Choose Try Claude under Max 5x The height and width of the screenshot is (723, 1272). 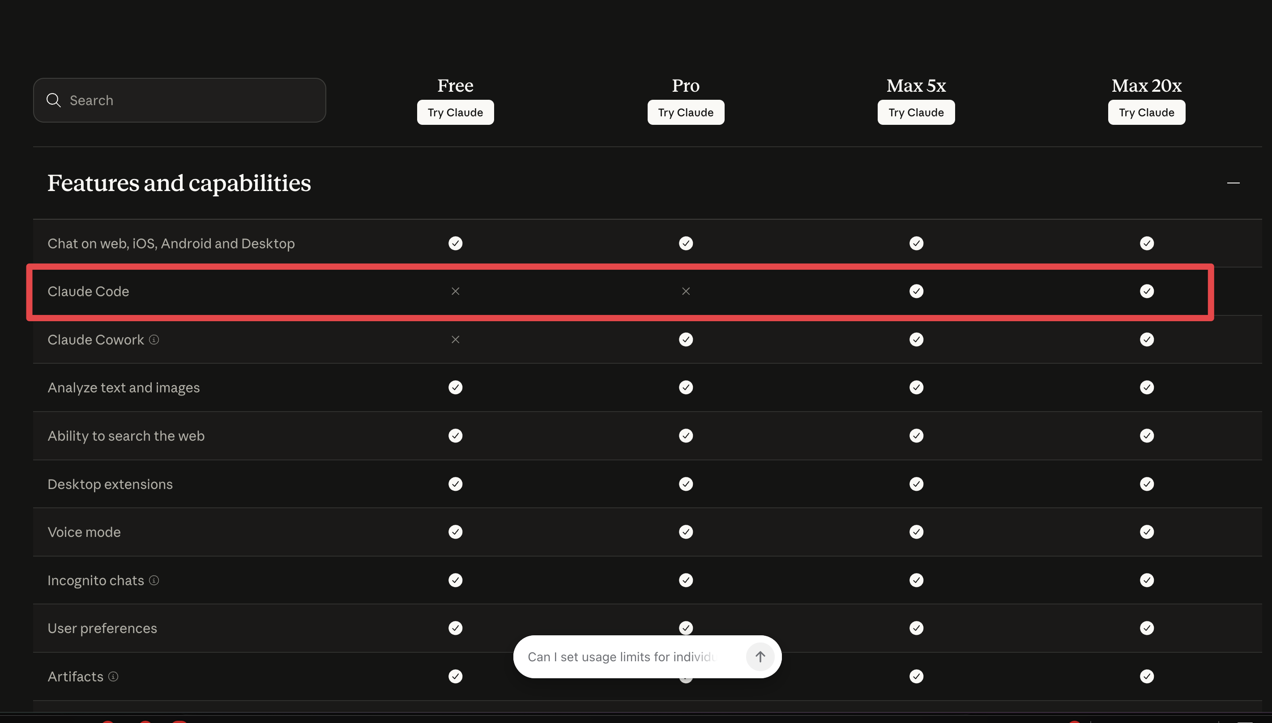coord(916,112)
